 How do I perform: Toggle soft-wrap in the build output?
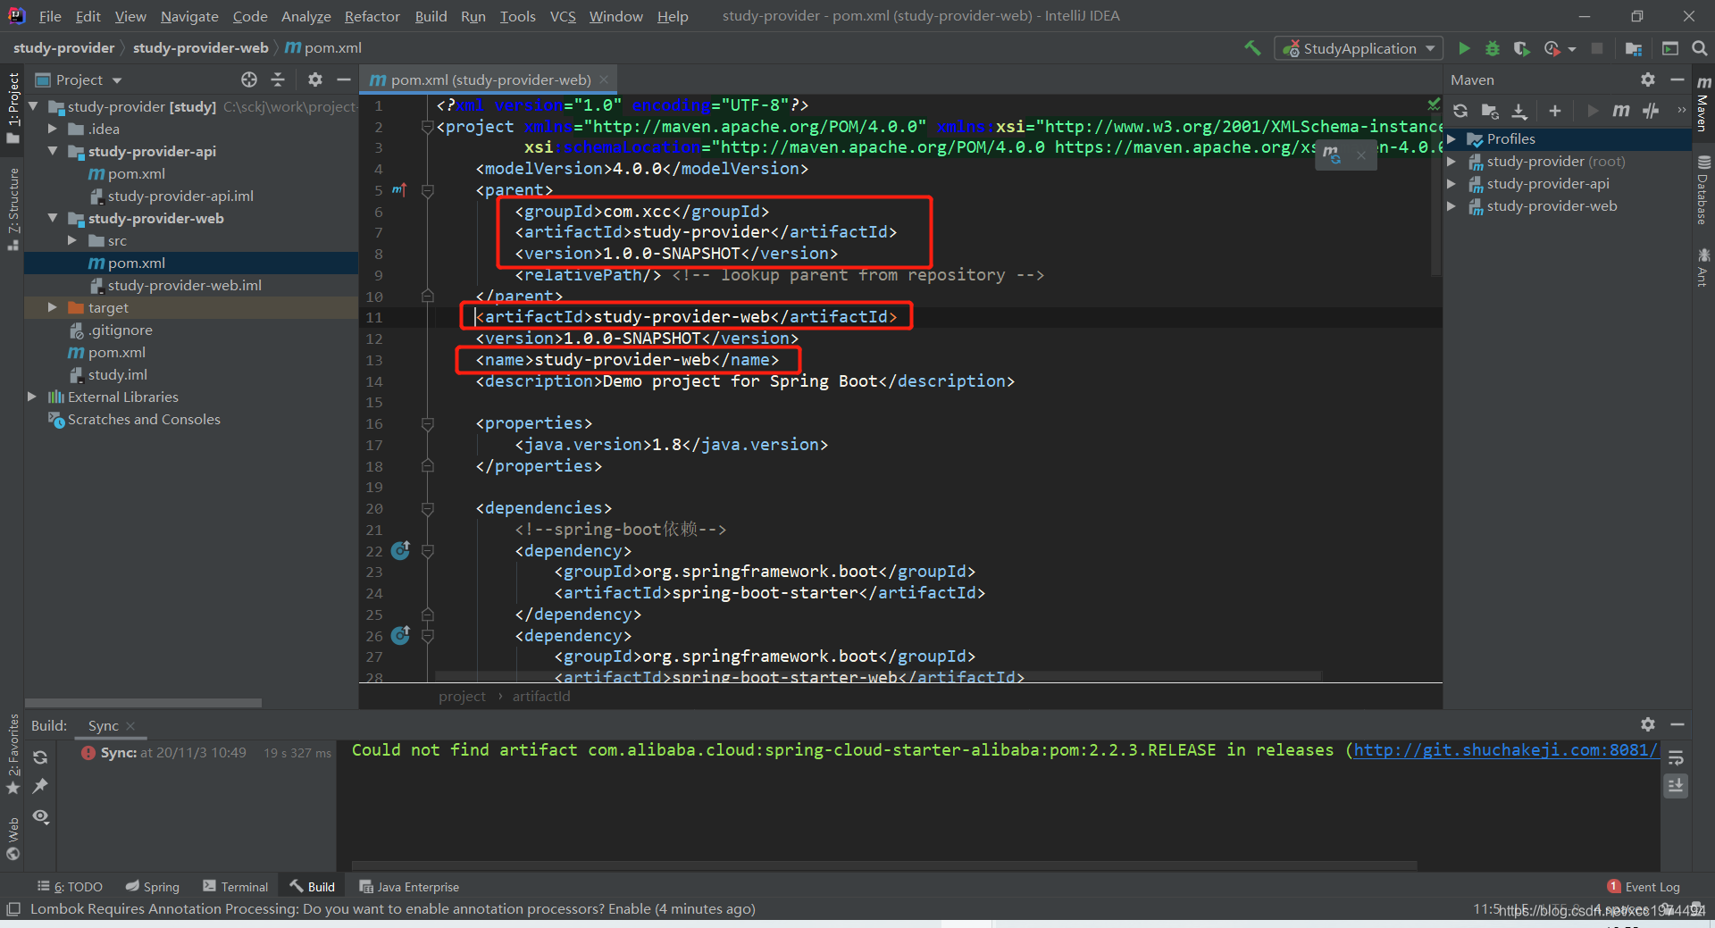[1676, 758]
